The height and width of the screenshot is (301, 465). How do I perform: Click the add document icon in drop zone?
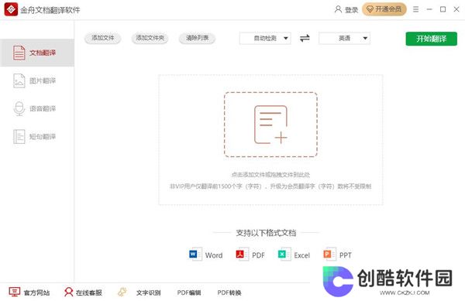click(x=270, y=125)
